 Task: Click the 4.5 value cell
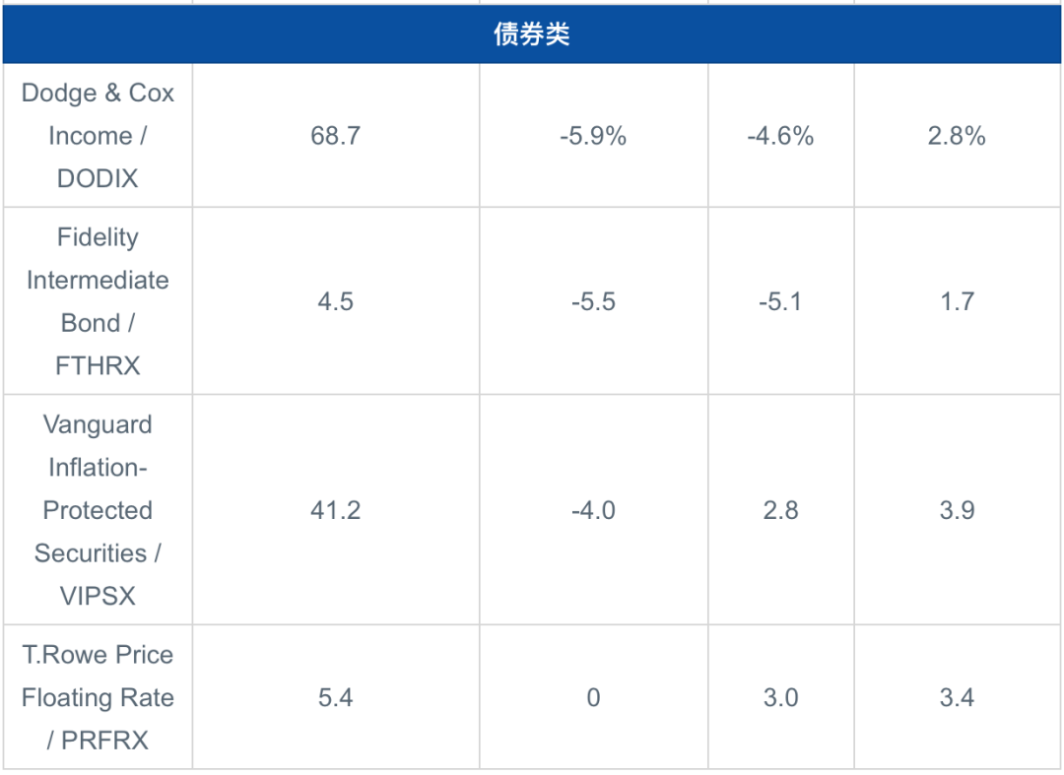click(336, 301)
